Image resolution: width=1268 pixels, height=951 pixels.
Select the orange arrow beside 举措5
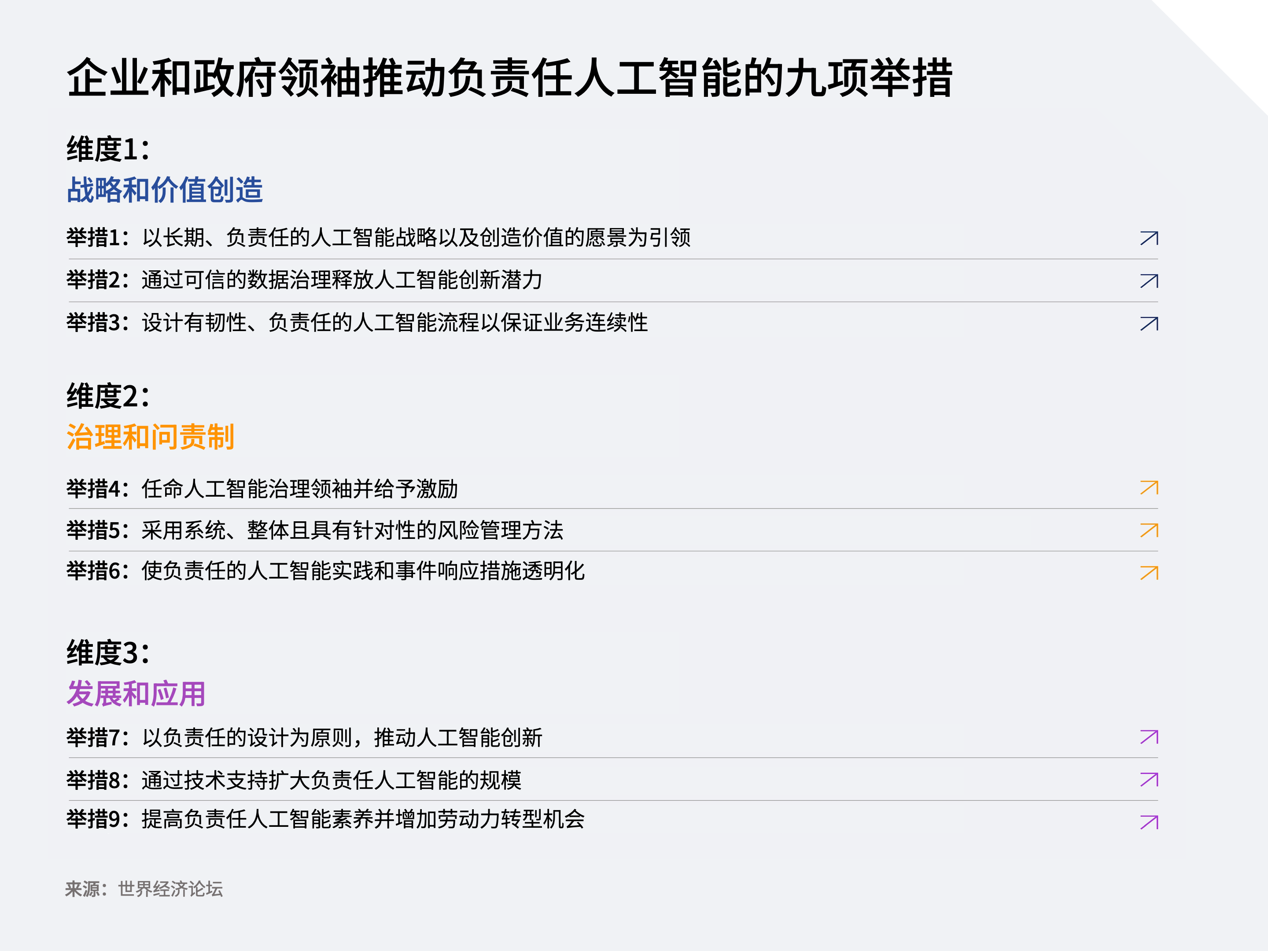[x=1149, y=531]
